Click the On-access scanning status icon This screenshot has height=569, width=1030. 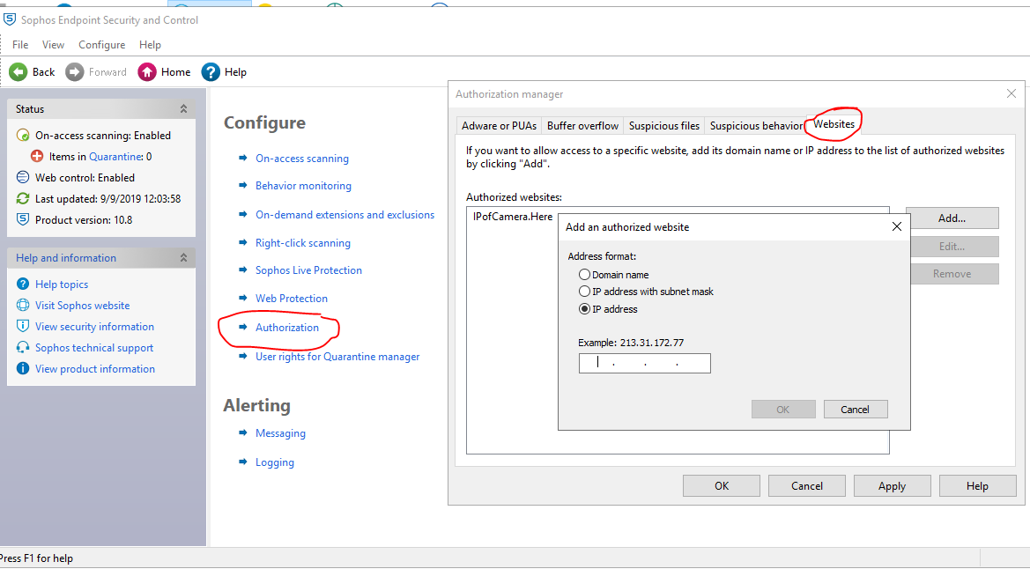(23, 136)
